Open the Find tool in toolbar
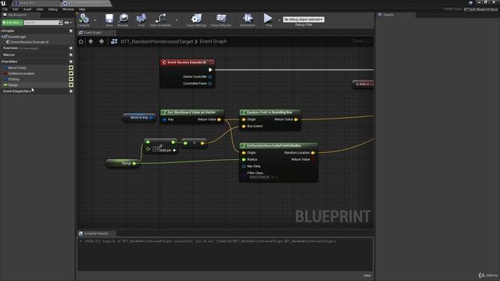 point(141,20)
